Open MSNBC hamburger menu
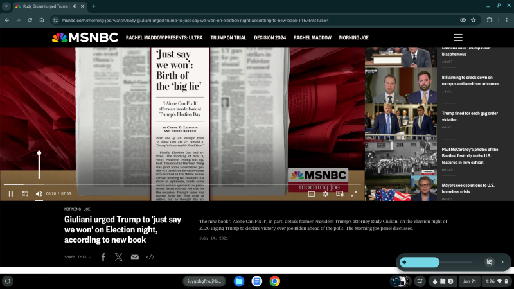 point(458,37)
